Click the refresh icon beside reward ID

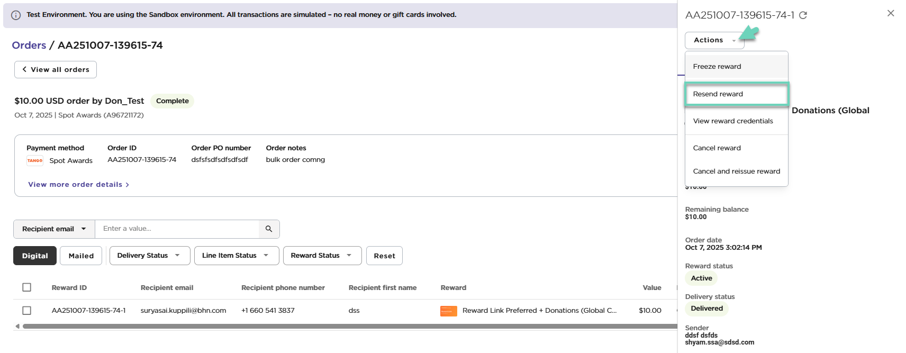coord(803,15)
